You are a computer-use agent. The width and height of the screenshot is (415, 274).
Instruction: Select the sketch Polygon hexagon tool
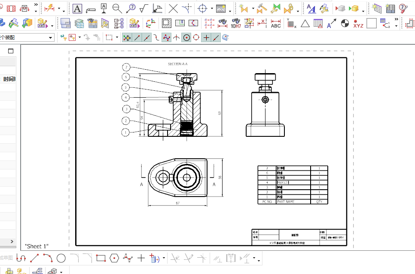click(114, 258)
